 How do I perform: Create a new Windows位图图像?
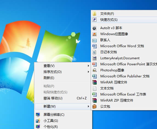point(124,34)
